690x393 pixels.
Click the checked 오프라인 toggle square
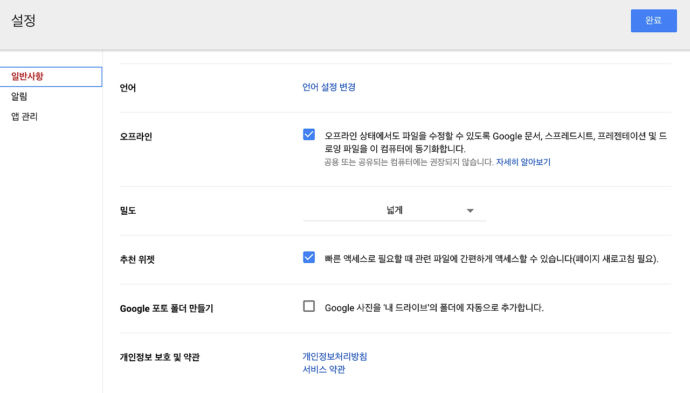(x=308, y=134)
